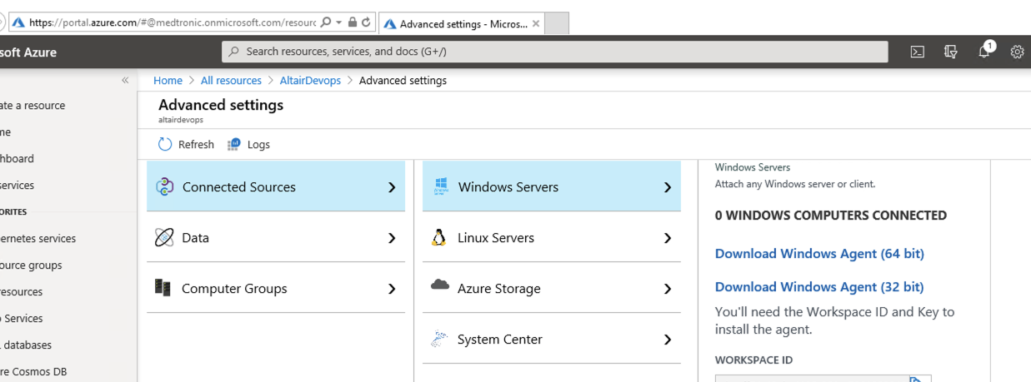
Task: Go to All resources breadcrumb
Action: tap(231, 81)
